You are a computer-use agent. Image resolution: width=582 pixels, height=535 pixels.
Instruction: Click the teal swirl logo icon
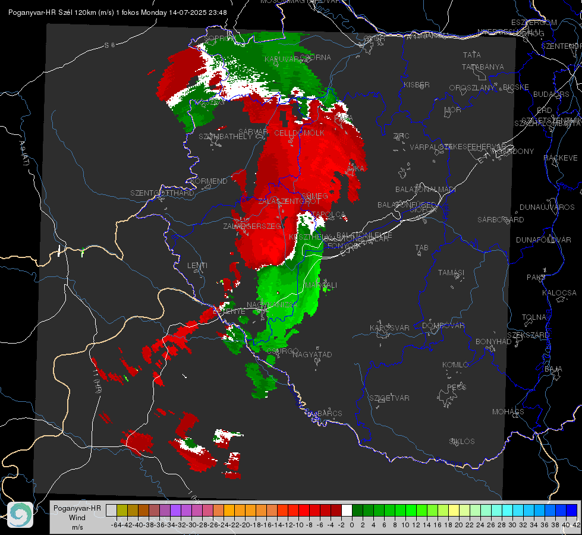[x=20, y=515]
